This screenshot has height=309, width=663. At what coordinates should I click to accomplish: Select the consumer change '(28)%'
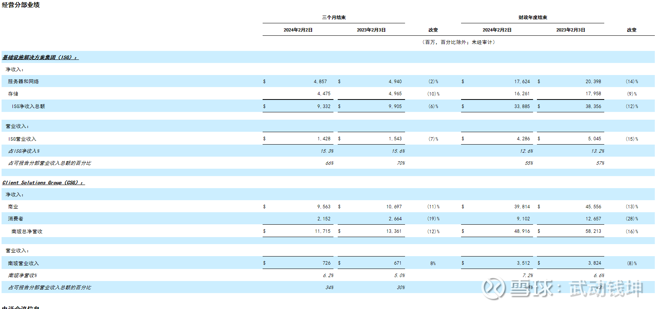pos(632,219)
